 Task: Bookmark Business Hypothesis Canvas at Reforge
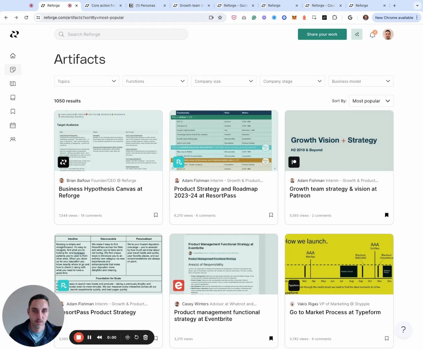156,215
